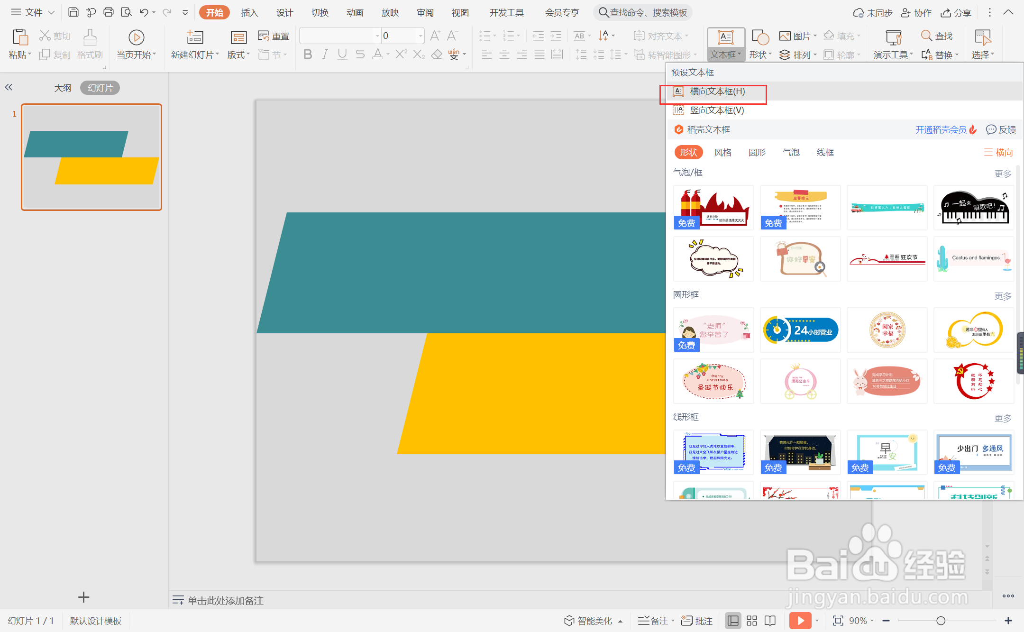The width and height of the screenshot is (1024, 632).
Task: Expand the 版式 layout dropdown
Action: (238, 54)
